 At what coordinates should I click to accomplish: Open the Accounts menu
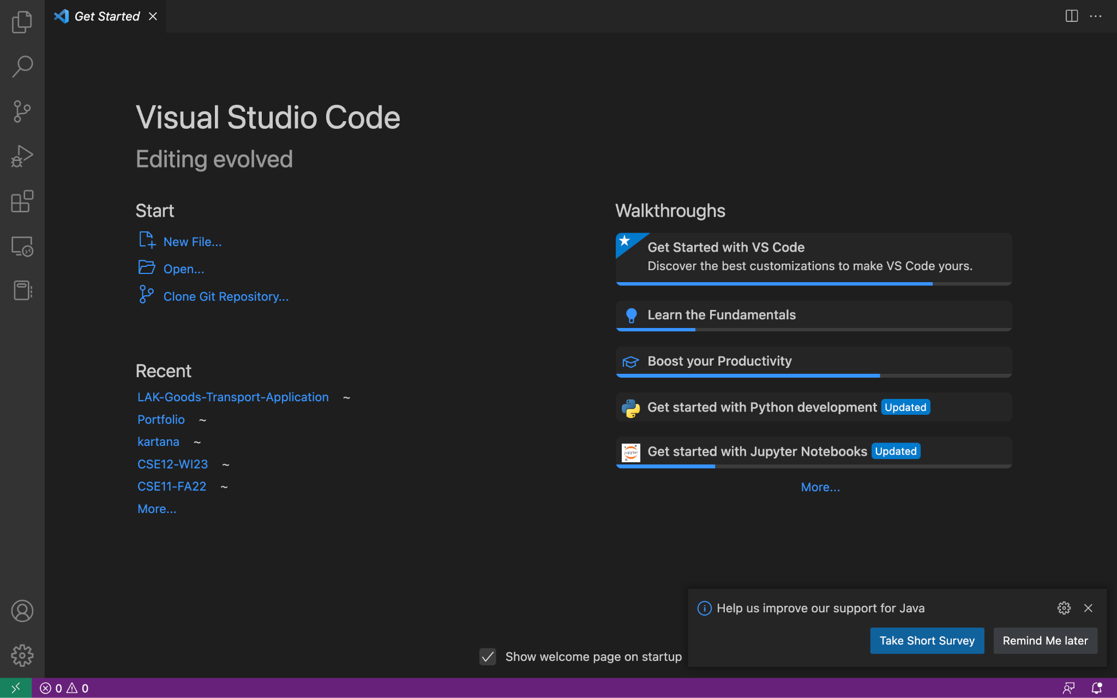click(x=22, y=611)
